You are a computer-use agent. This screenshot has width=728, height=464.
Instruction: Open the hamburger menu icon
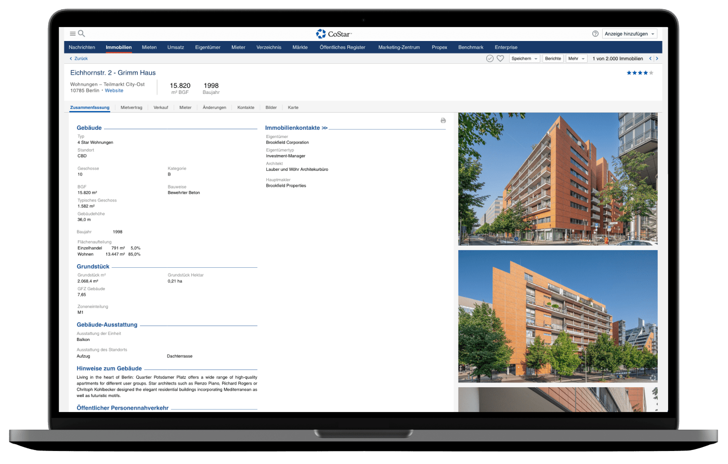(x=72, y=34)
